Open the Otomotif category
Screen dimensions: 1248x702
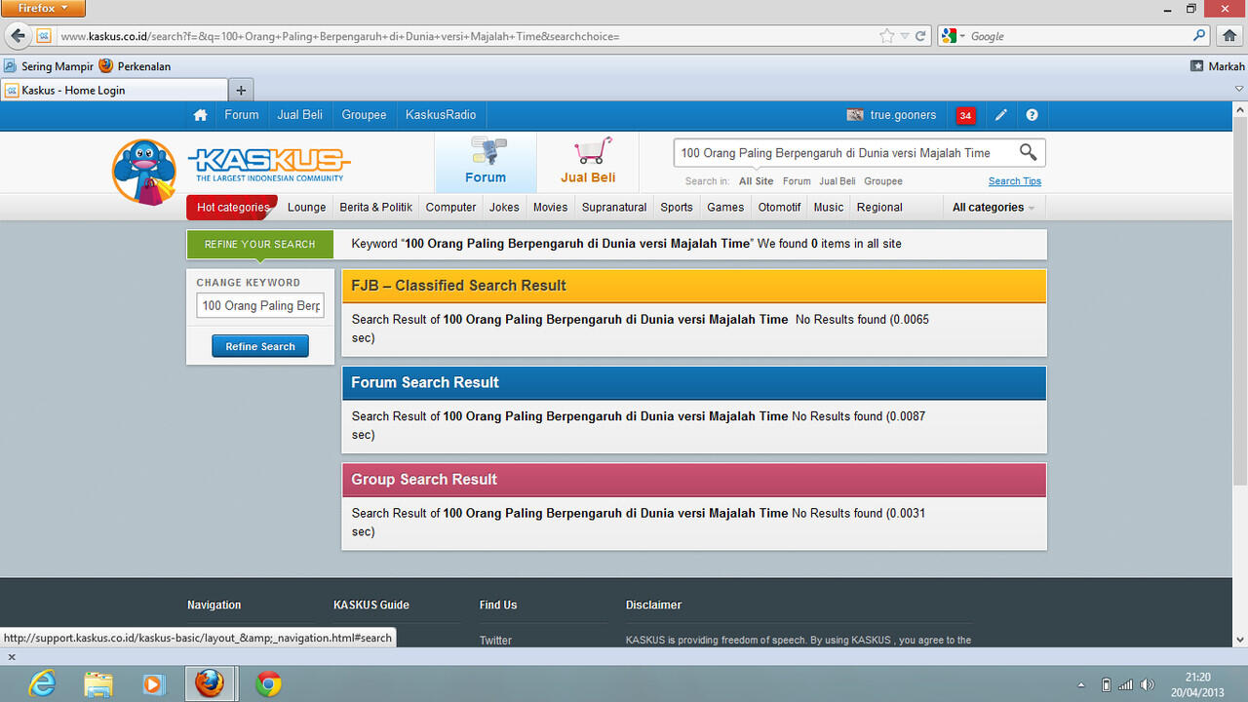click(779, 207)
